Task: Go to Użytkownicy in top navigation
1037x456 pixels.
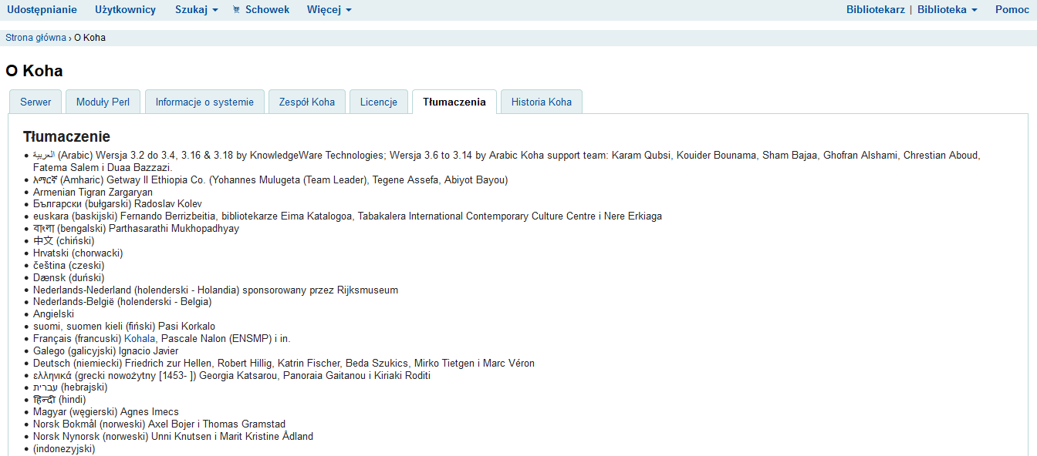Action: click(x=125, y=10)
